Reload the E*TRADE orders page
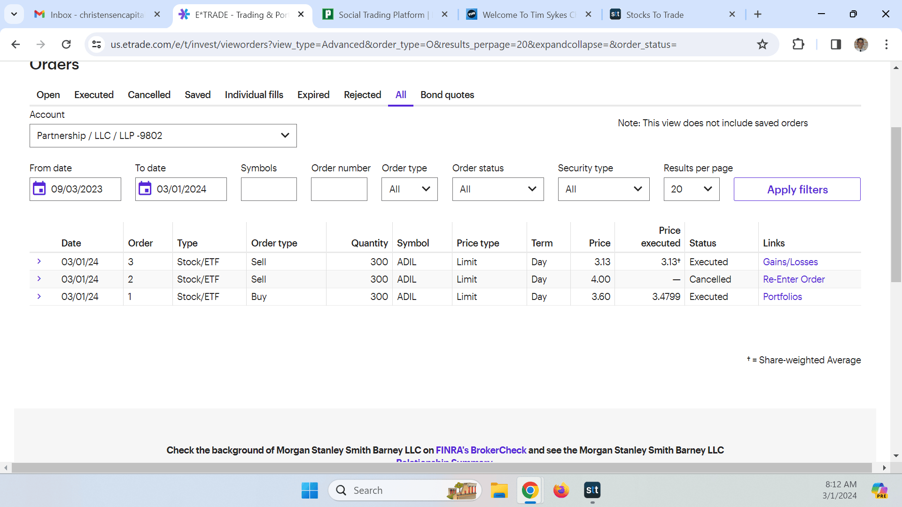This screenshot has height=507, width=902. [x=66, y=45]
